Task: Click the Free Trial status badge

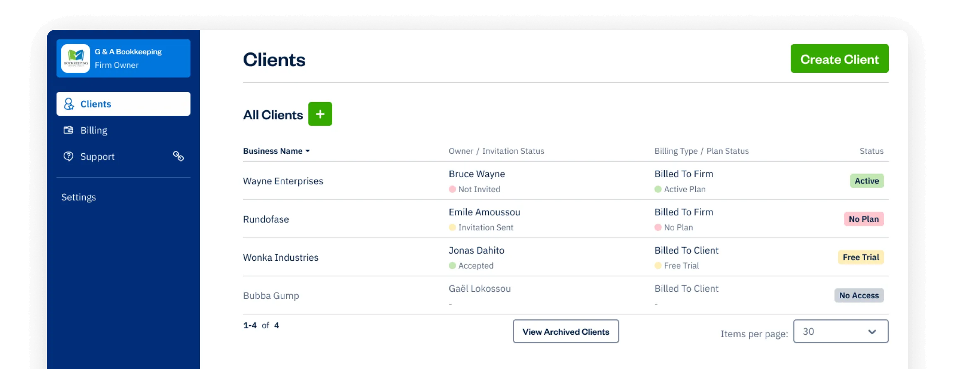Action: [861, 257]
